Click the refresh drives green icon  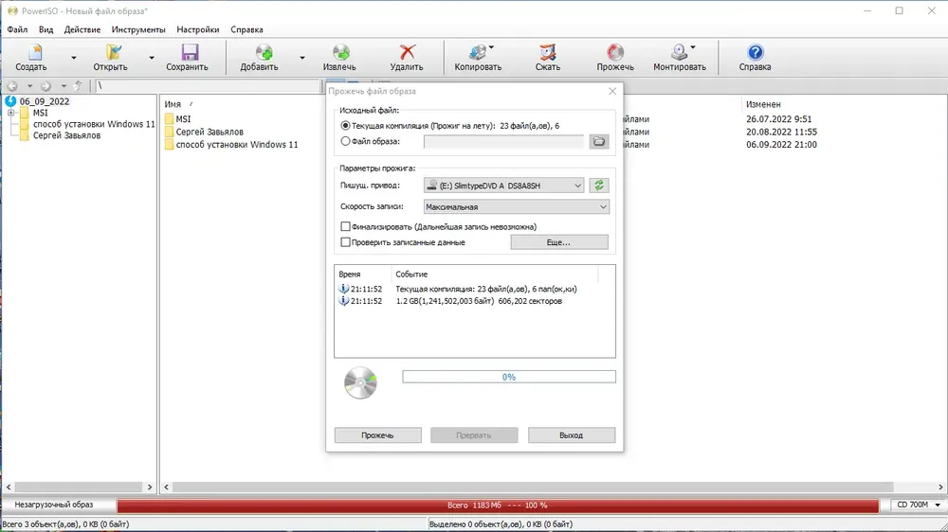click(598, 186)
